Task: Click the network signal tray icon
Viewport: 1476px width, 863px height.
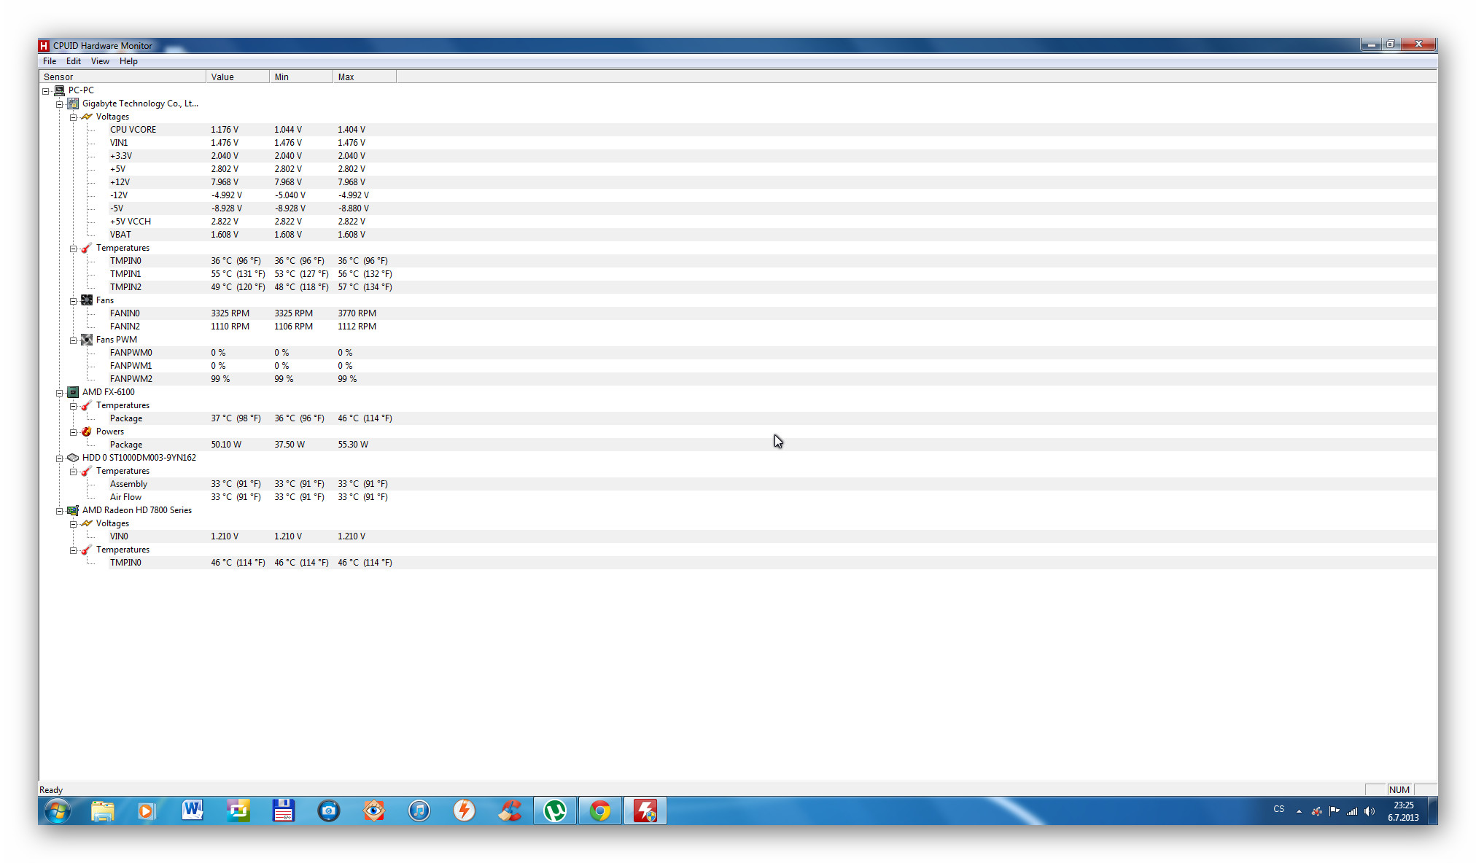Action: point(1352,811)
